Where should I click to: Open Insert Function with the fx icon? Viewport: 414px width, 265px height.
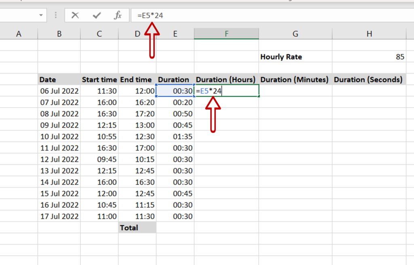[x=118, y=15]
